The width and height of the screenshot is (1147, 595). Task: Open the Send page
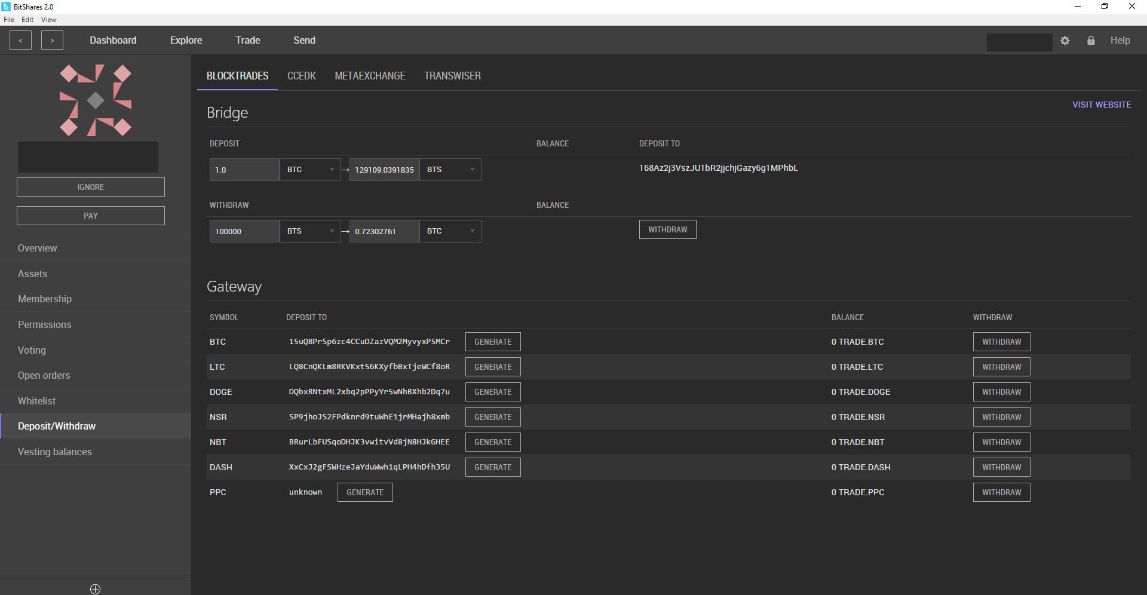(x=304, y=40)
